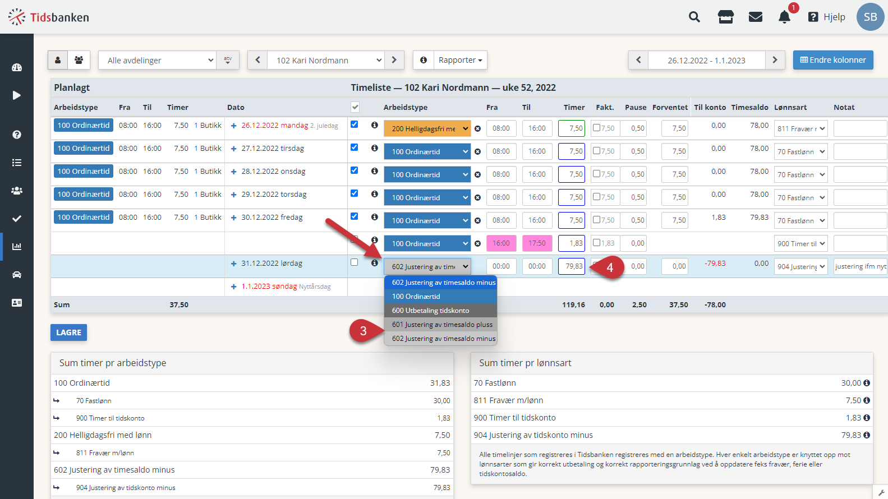Open checkmark approval icon in sidebar
Screen dimensions: 888x499
pyautogui.click(x=17, y=219)
